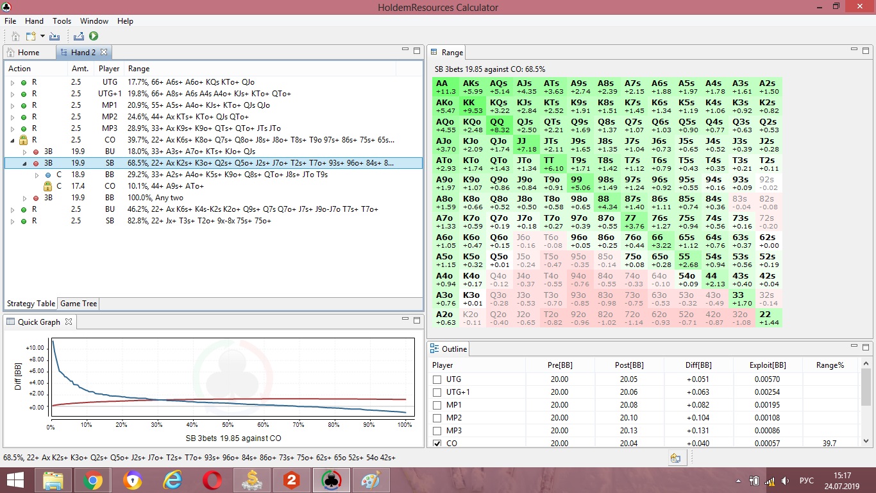876x493 pixels.
Task: Tick the UTG+1 checkbox in Outline
Action: point(437,392)
